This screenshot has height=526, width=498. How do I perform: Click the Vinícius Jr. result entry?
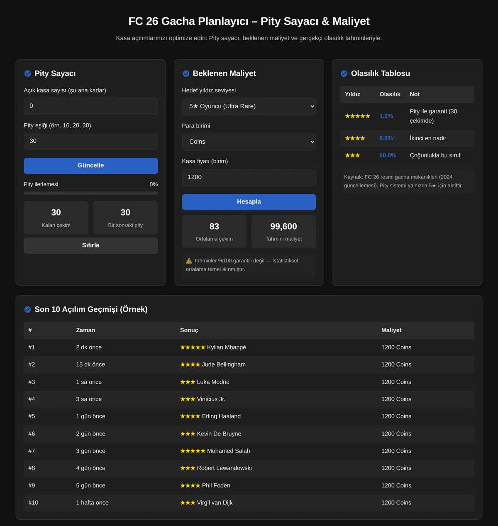[203, 399]
